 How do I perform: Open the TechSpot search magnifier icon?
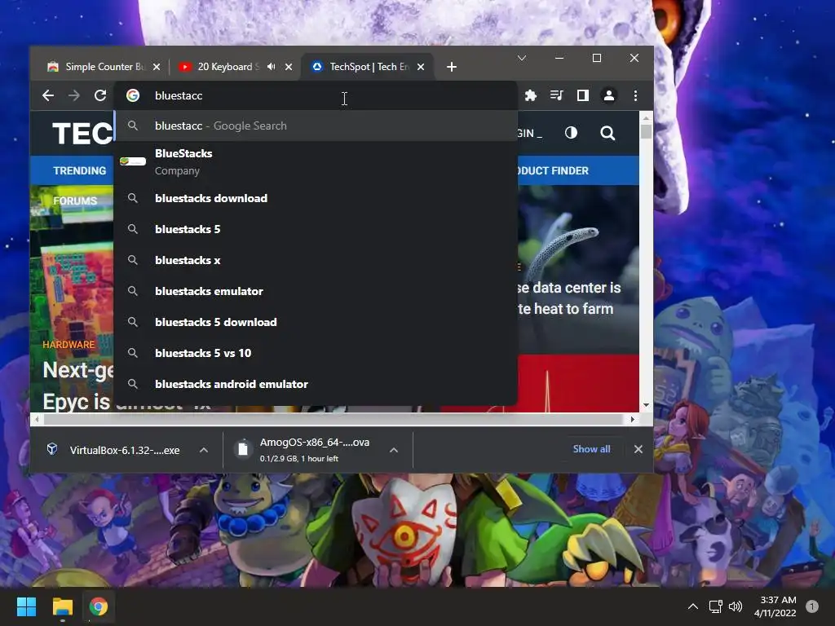point(607,133)
